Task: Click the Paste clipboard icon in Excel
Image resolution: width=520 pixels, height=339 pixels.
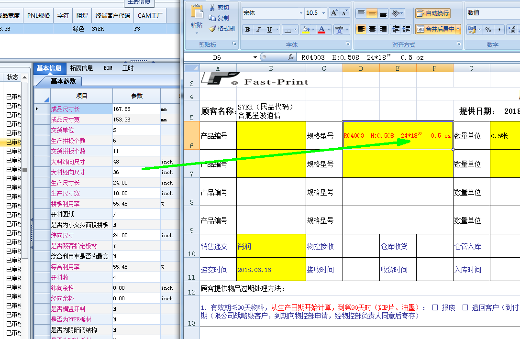Action: (x=197, y=12)
